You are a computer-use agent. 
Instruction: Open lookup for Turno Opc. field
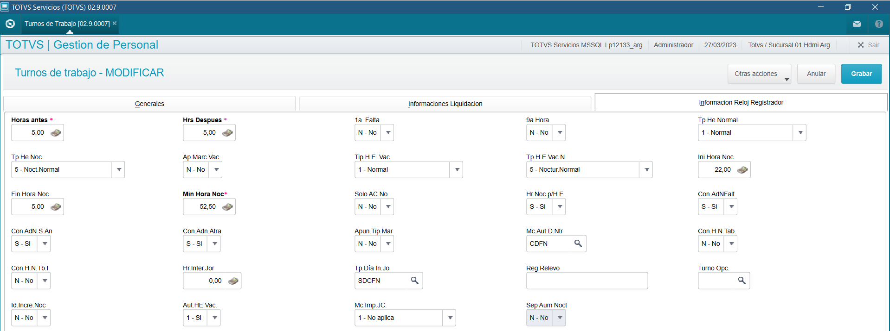coord(742,281)
